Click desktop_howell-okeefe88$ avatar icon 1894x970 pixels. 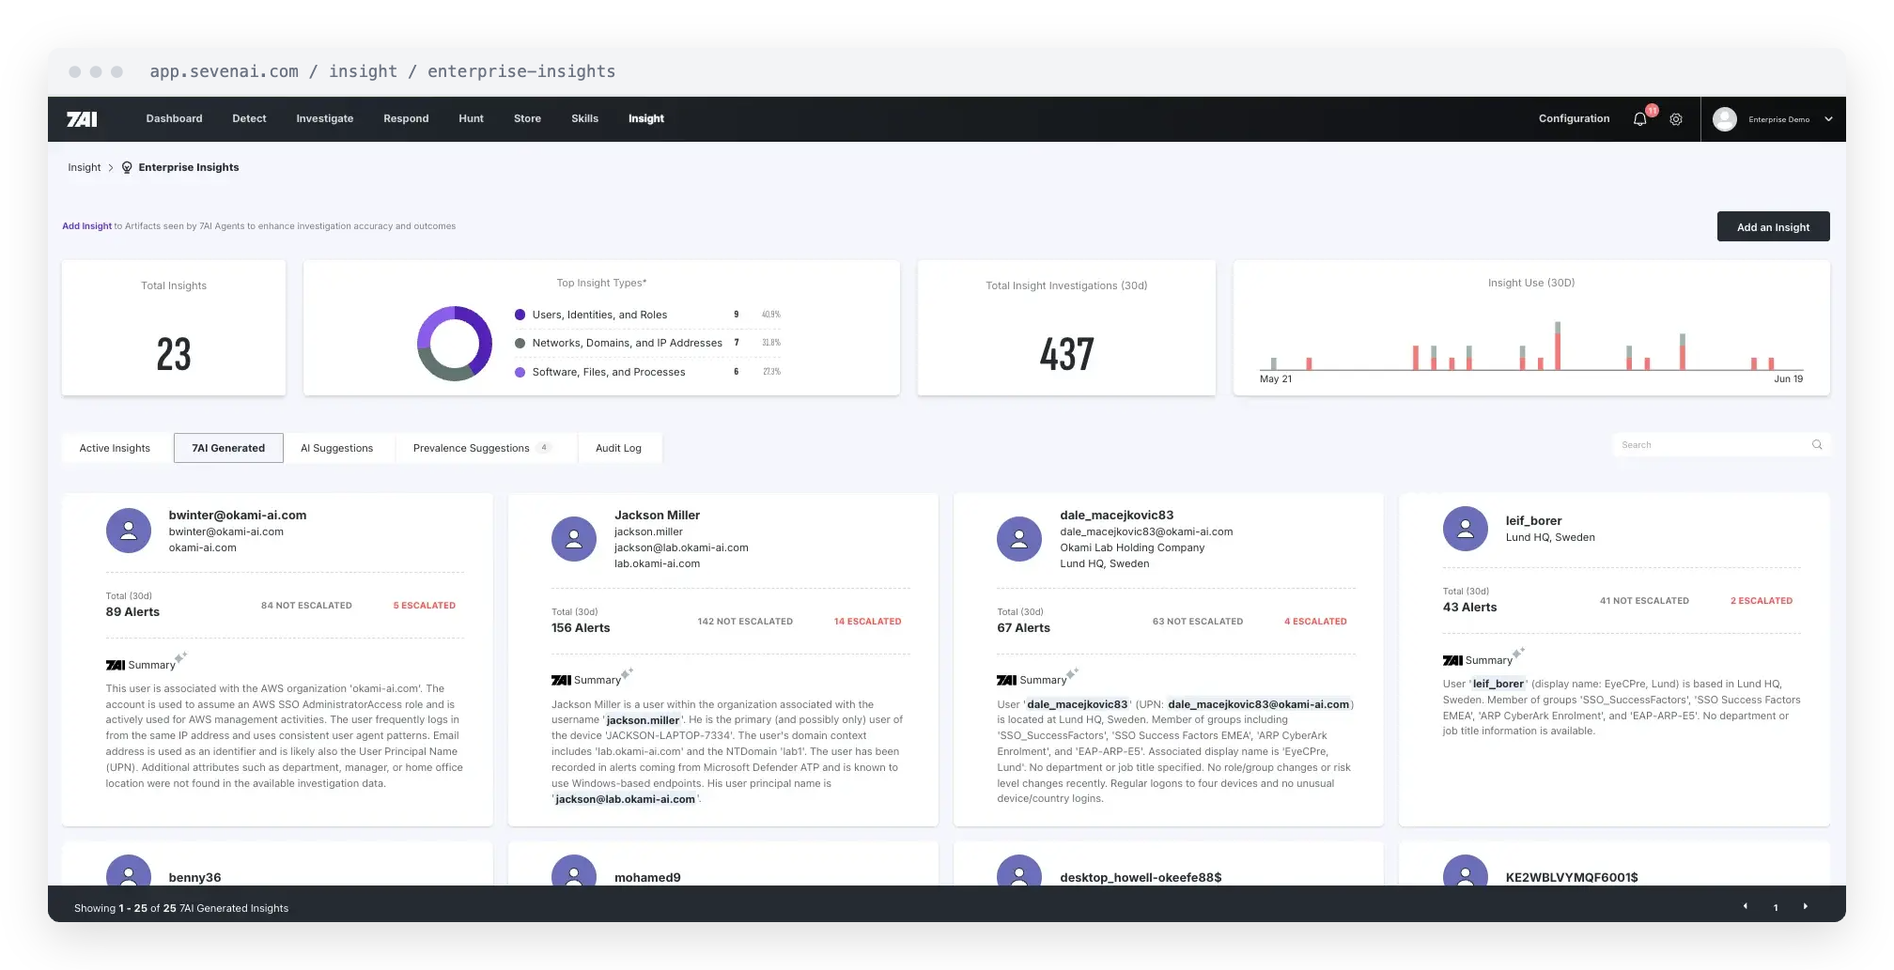point(1019,870)
